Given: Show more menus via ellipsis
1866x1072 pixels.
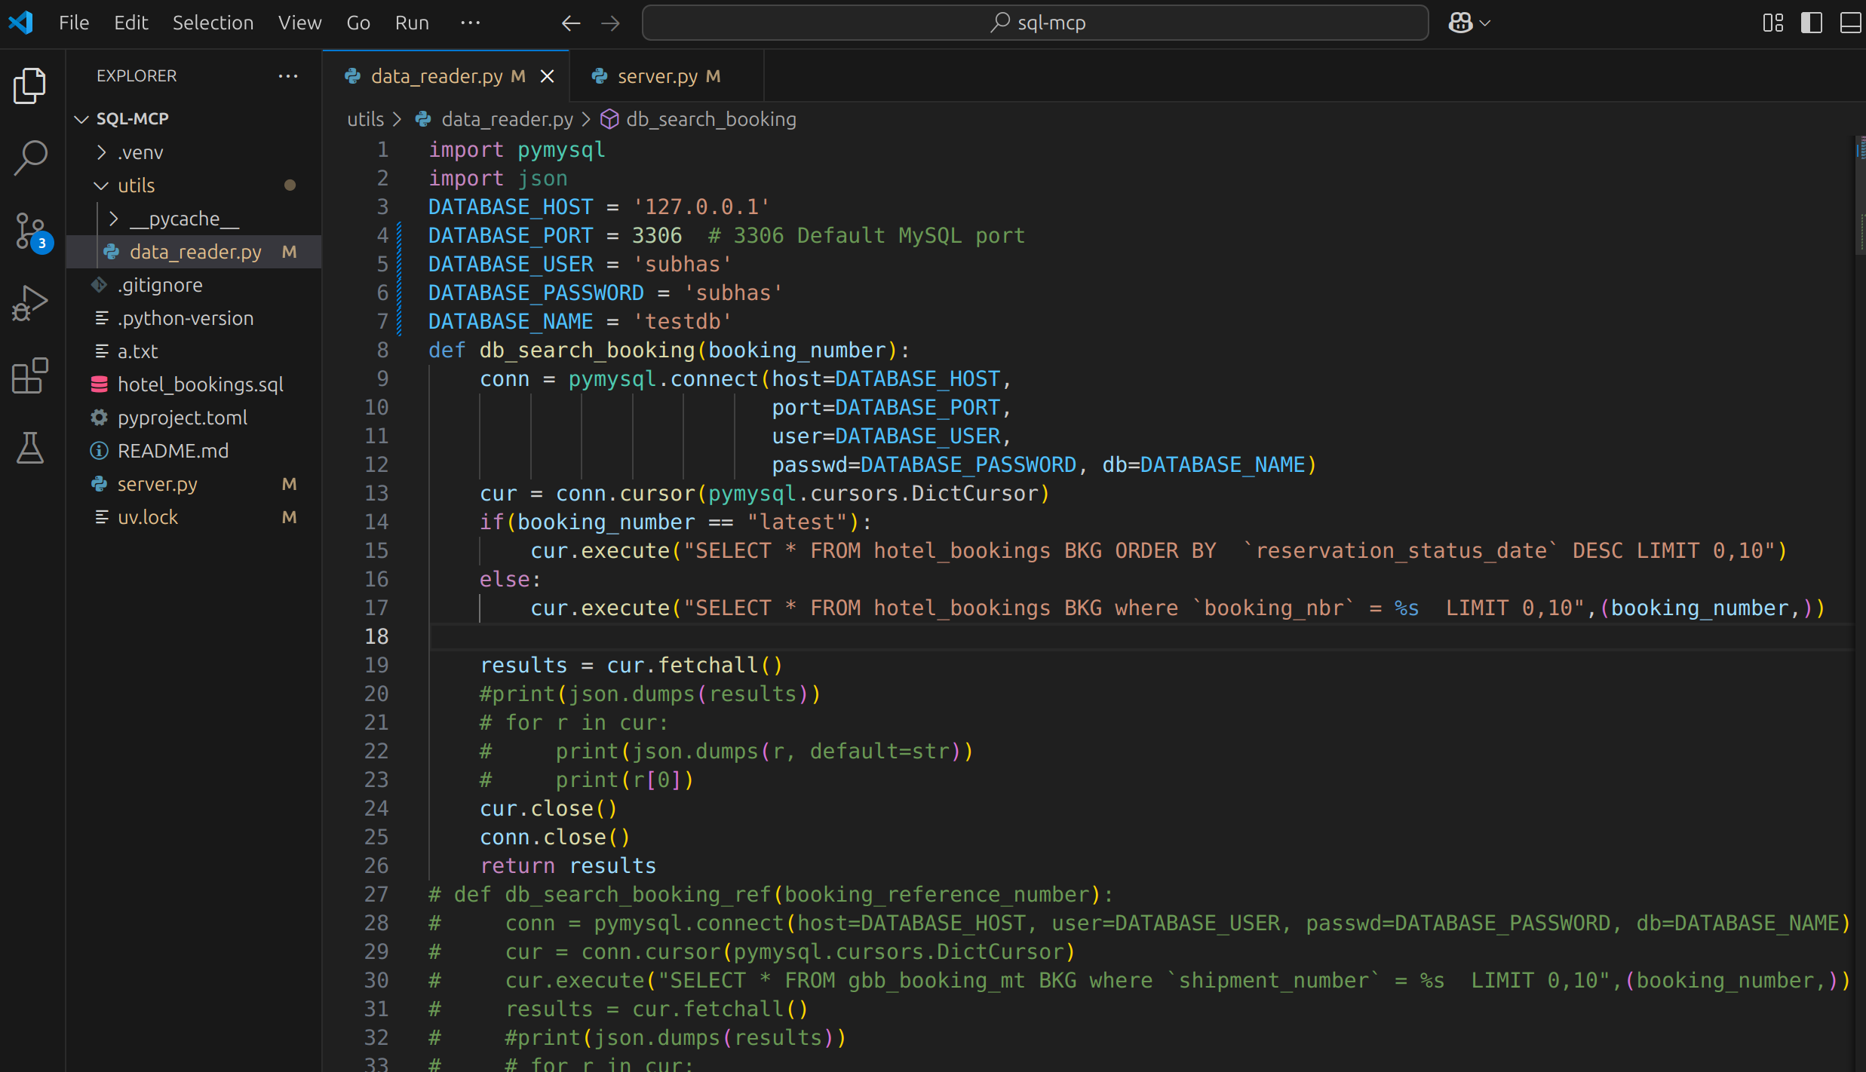Looking at the screenshot, I should click(x=471, y=23).
